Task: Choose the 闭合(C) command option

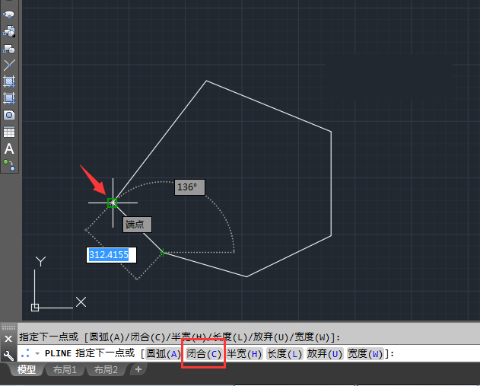Action: [x=204, y=354]
